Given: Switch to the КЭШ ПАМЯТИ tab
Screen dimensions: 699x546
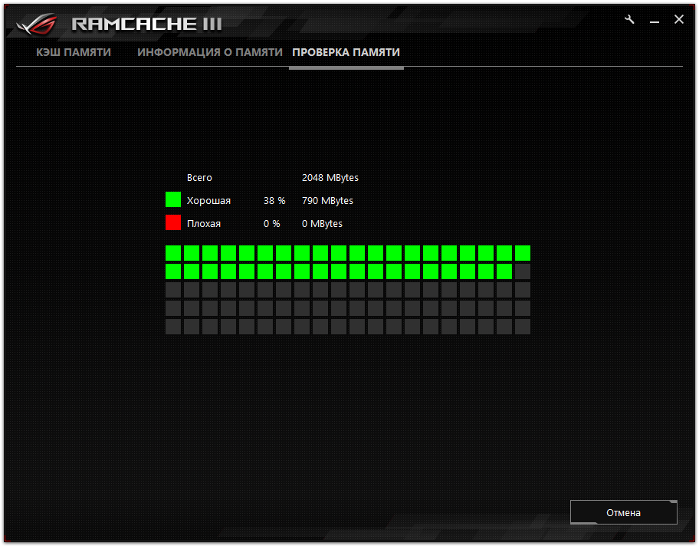Looking at the screenshot, I should click(x=74, y=52).
